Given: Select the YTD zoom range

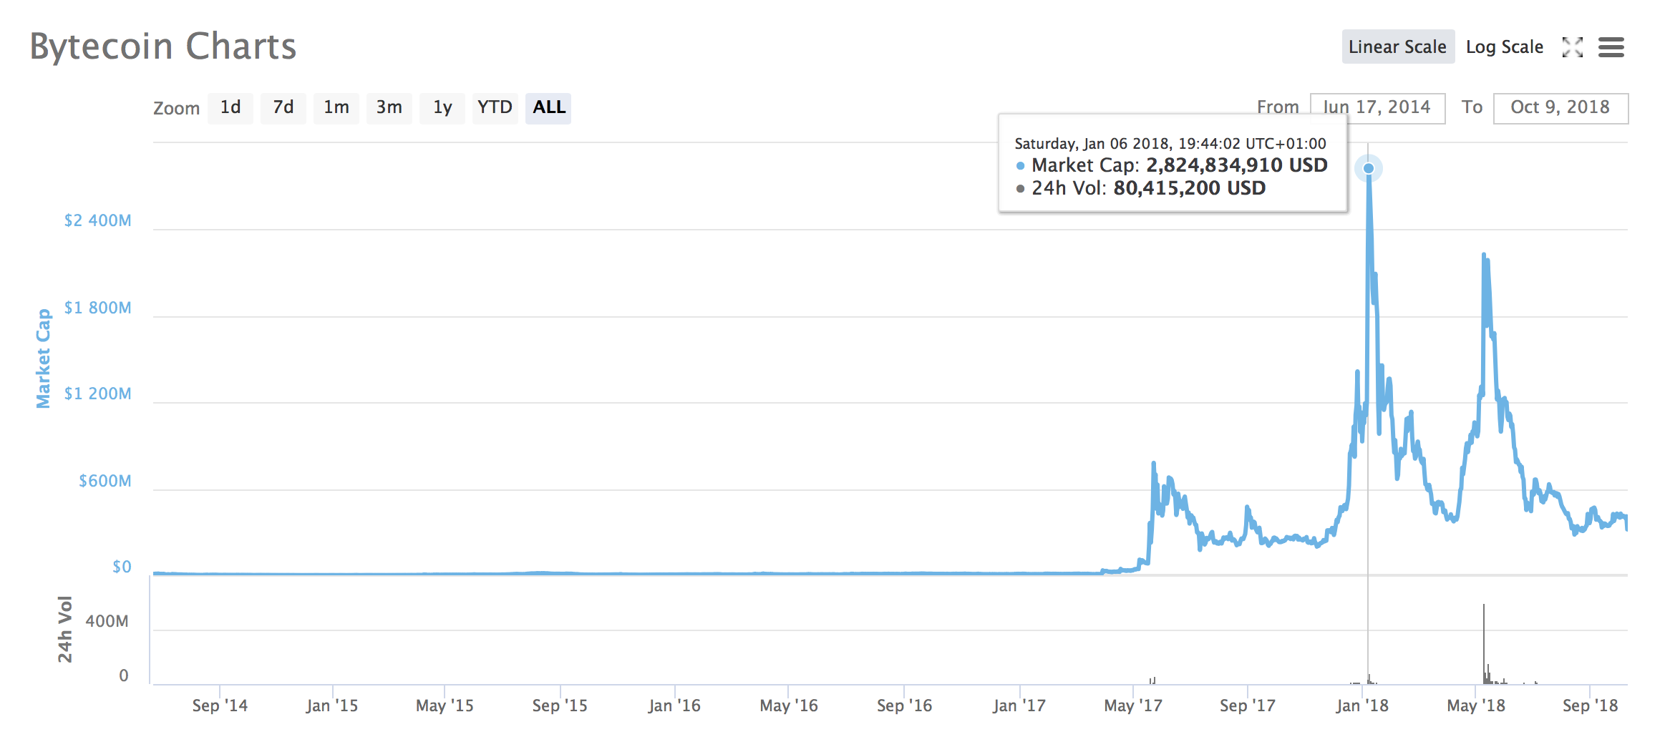Looking at the screenshot, I should click(x=495, y=108).
